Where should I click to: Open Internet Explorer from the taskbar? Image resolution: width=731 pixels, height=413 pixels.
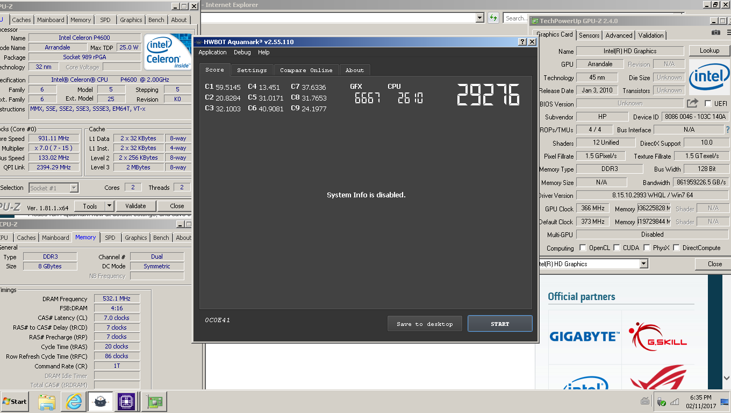pos(74,402)
